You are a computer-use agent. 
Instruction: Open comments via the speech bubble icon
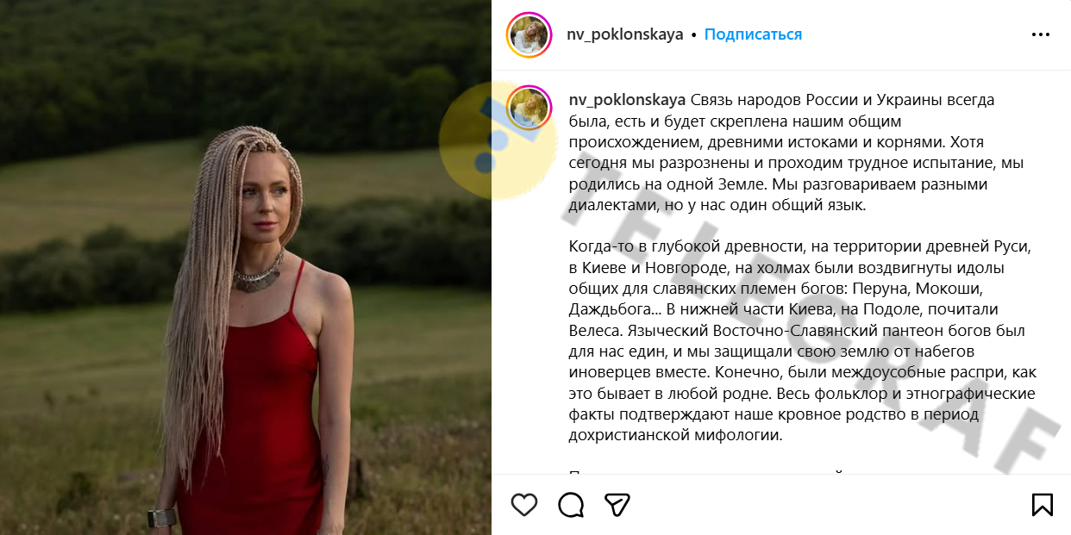click(x=571, y=504)
